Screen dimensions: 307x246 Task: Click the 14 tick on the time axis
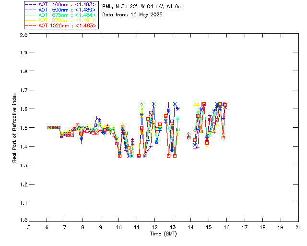[x=190, y=227]
